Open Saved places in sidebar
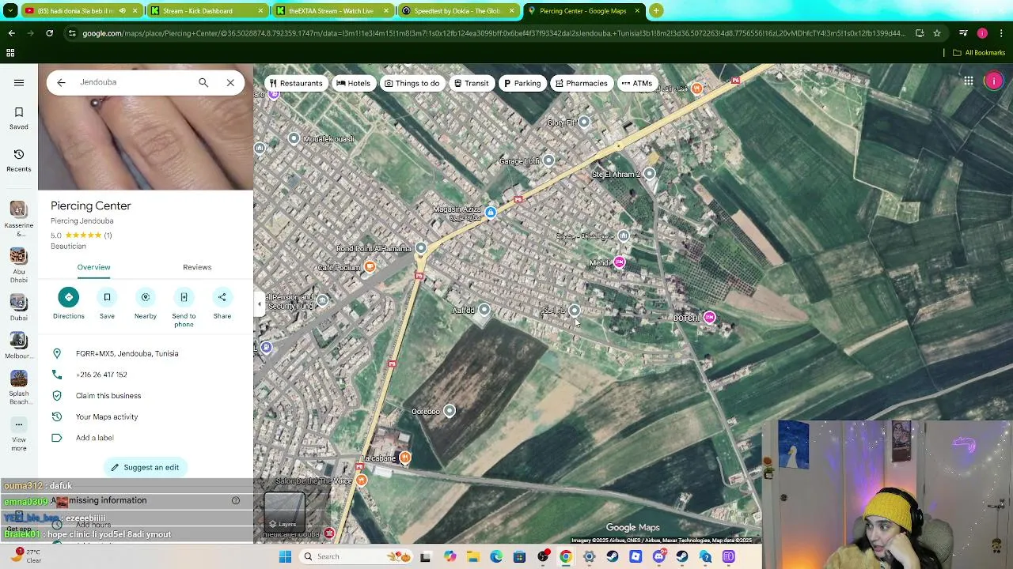1013x569 pixels. coord(19,118)
